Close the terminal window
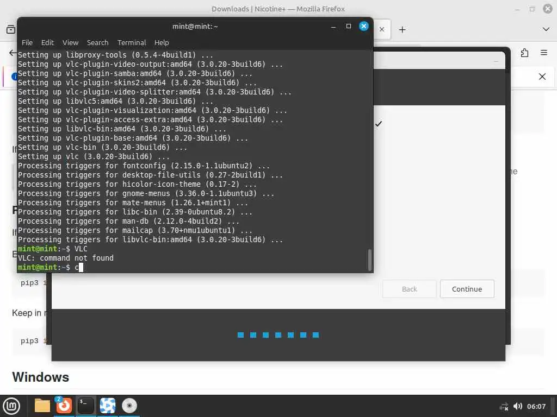Viewport: 557px width, 417px height. [364, 26]
